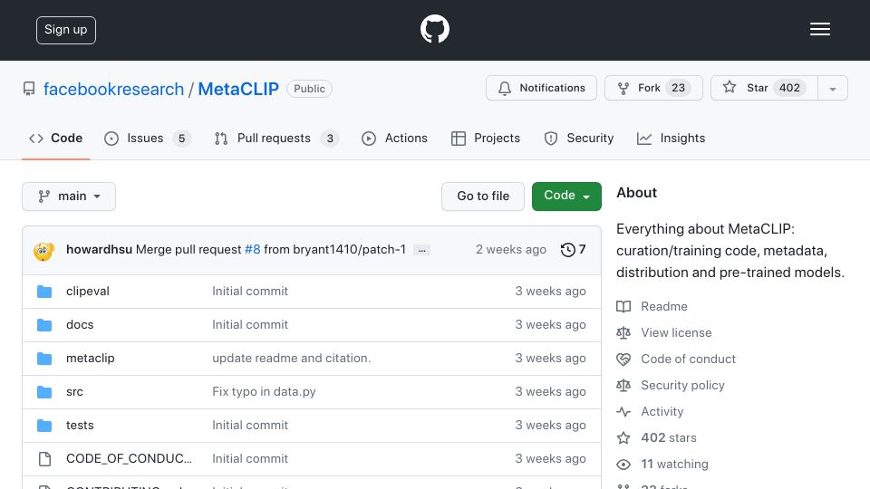
Task: Click the Public visibility badge
Action: click(x=310, y=89)
